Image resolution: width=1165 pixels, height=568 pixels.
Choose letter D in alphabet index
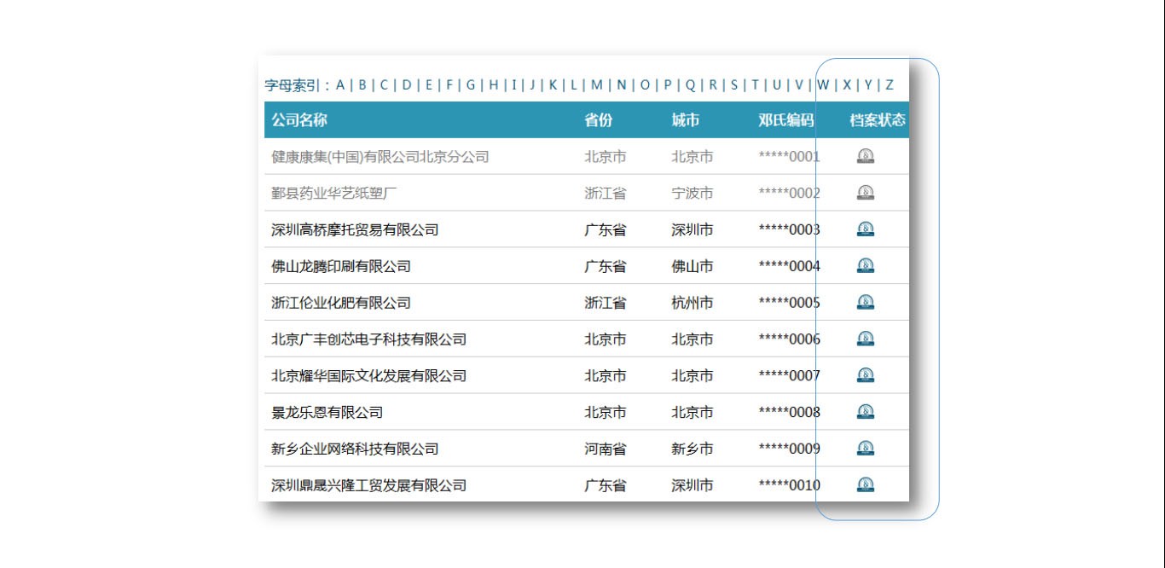[x=407, y=85]
